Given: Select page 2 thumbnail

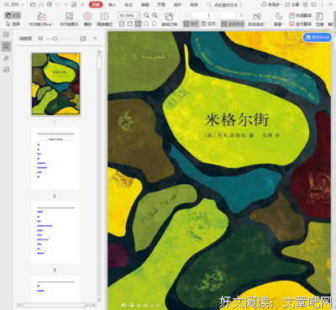Looking at the screenshot, I should [55, 158].
